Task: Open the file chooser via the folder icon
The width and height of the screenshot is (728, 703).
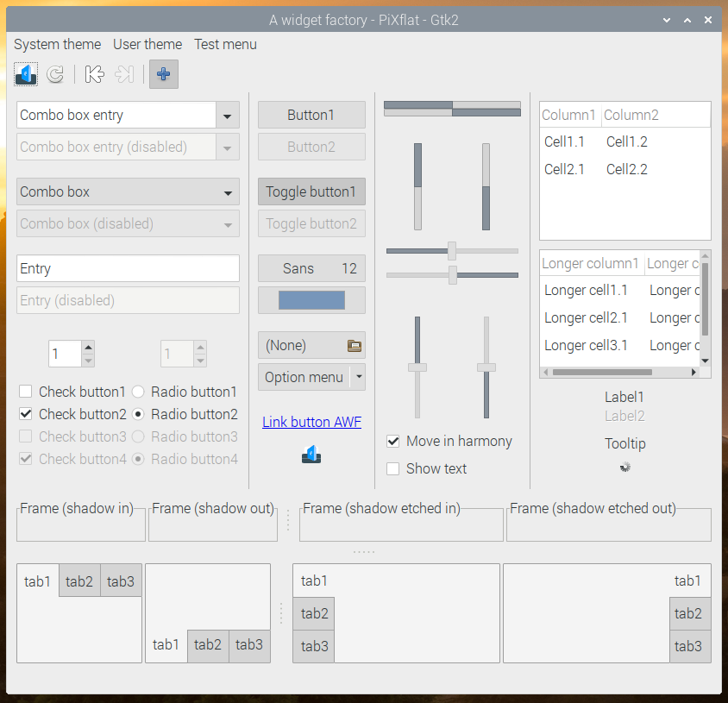Action: click(354, 345)
